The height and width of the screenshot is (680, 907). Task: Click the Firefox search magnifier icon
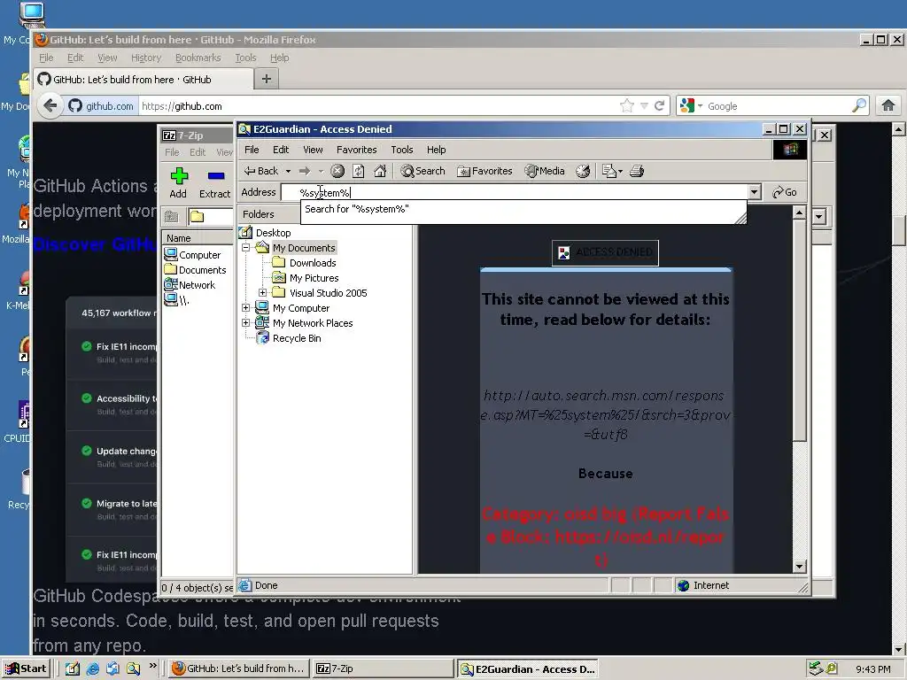(x=859, y=106)
